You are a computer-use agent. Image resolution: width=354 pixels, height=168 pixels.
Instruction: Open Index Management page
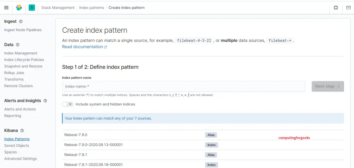tap(21, 53)
